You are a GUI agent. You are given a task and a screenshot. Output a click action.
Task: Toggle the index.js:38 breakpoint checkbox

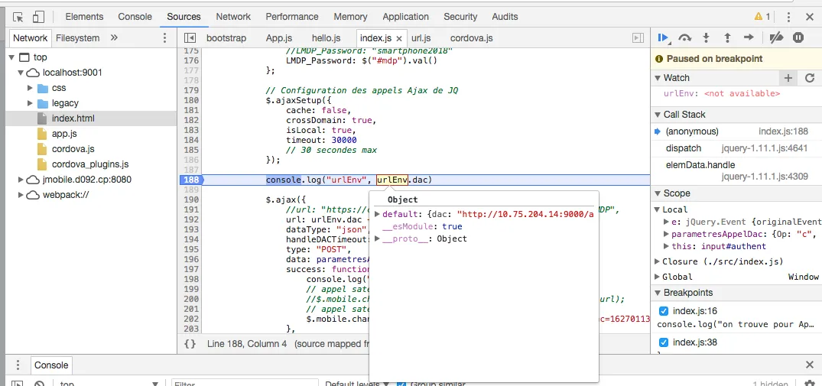click(664, 342)
